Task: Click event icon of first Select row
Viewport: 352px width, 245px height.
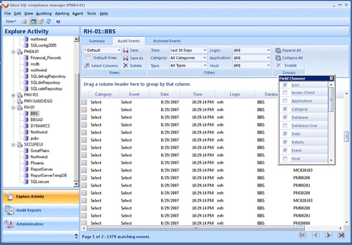Action: (x=84, y=102)
